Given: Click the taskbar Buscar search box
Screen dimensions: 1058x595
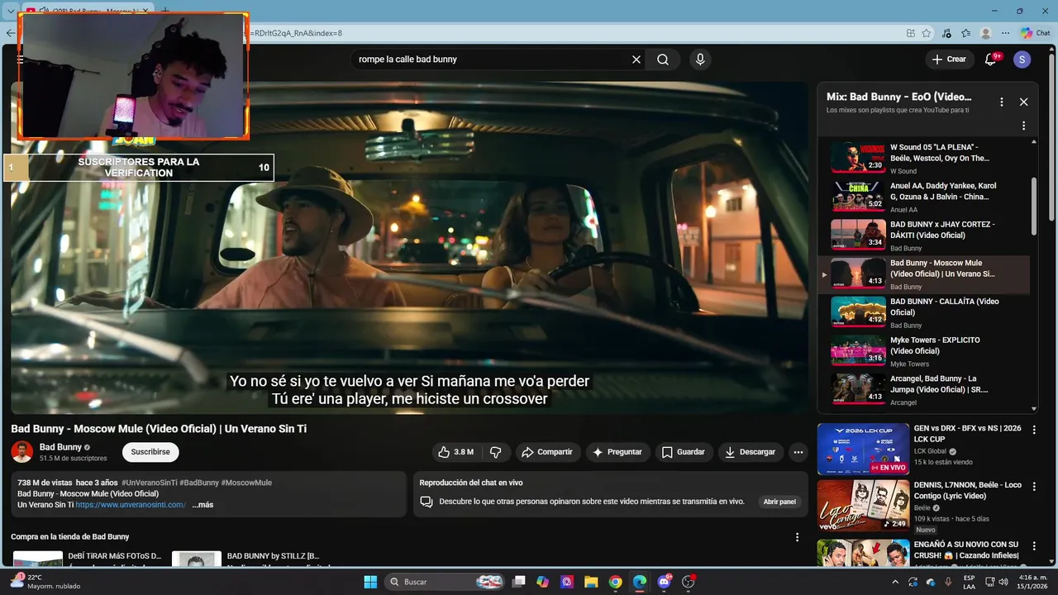Looking at the screenshot, I should pos(445,582).
